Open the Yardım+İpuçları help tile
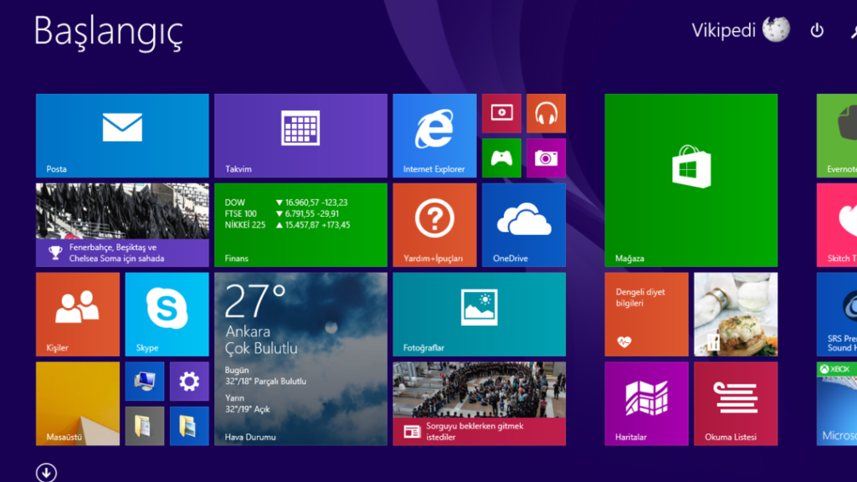Screen dimensions: 857x482 pos(434,224)
